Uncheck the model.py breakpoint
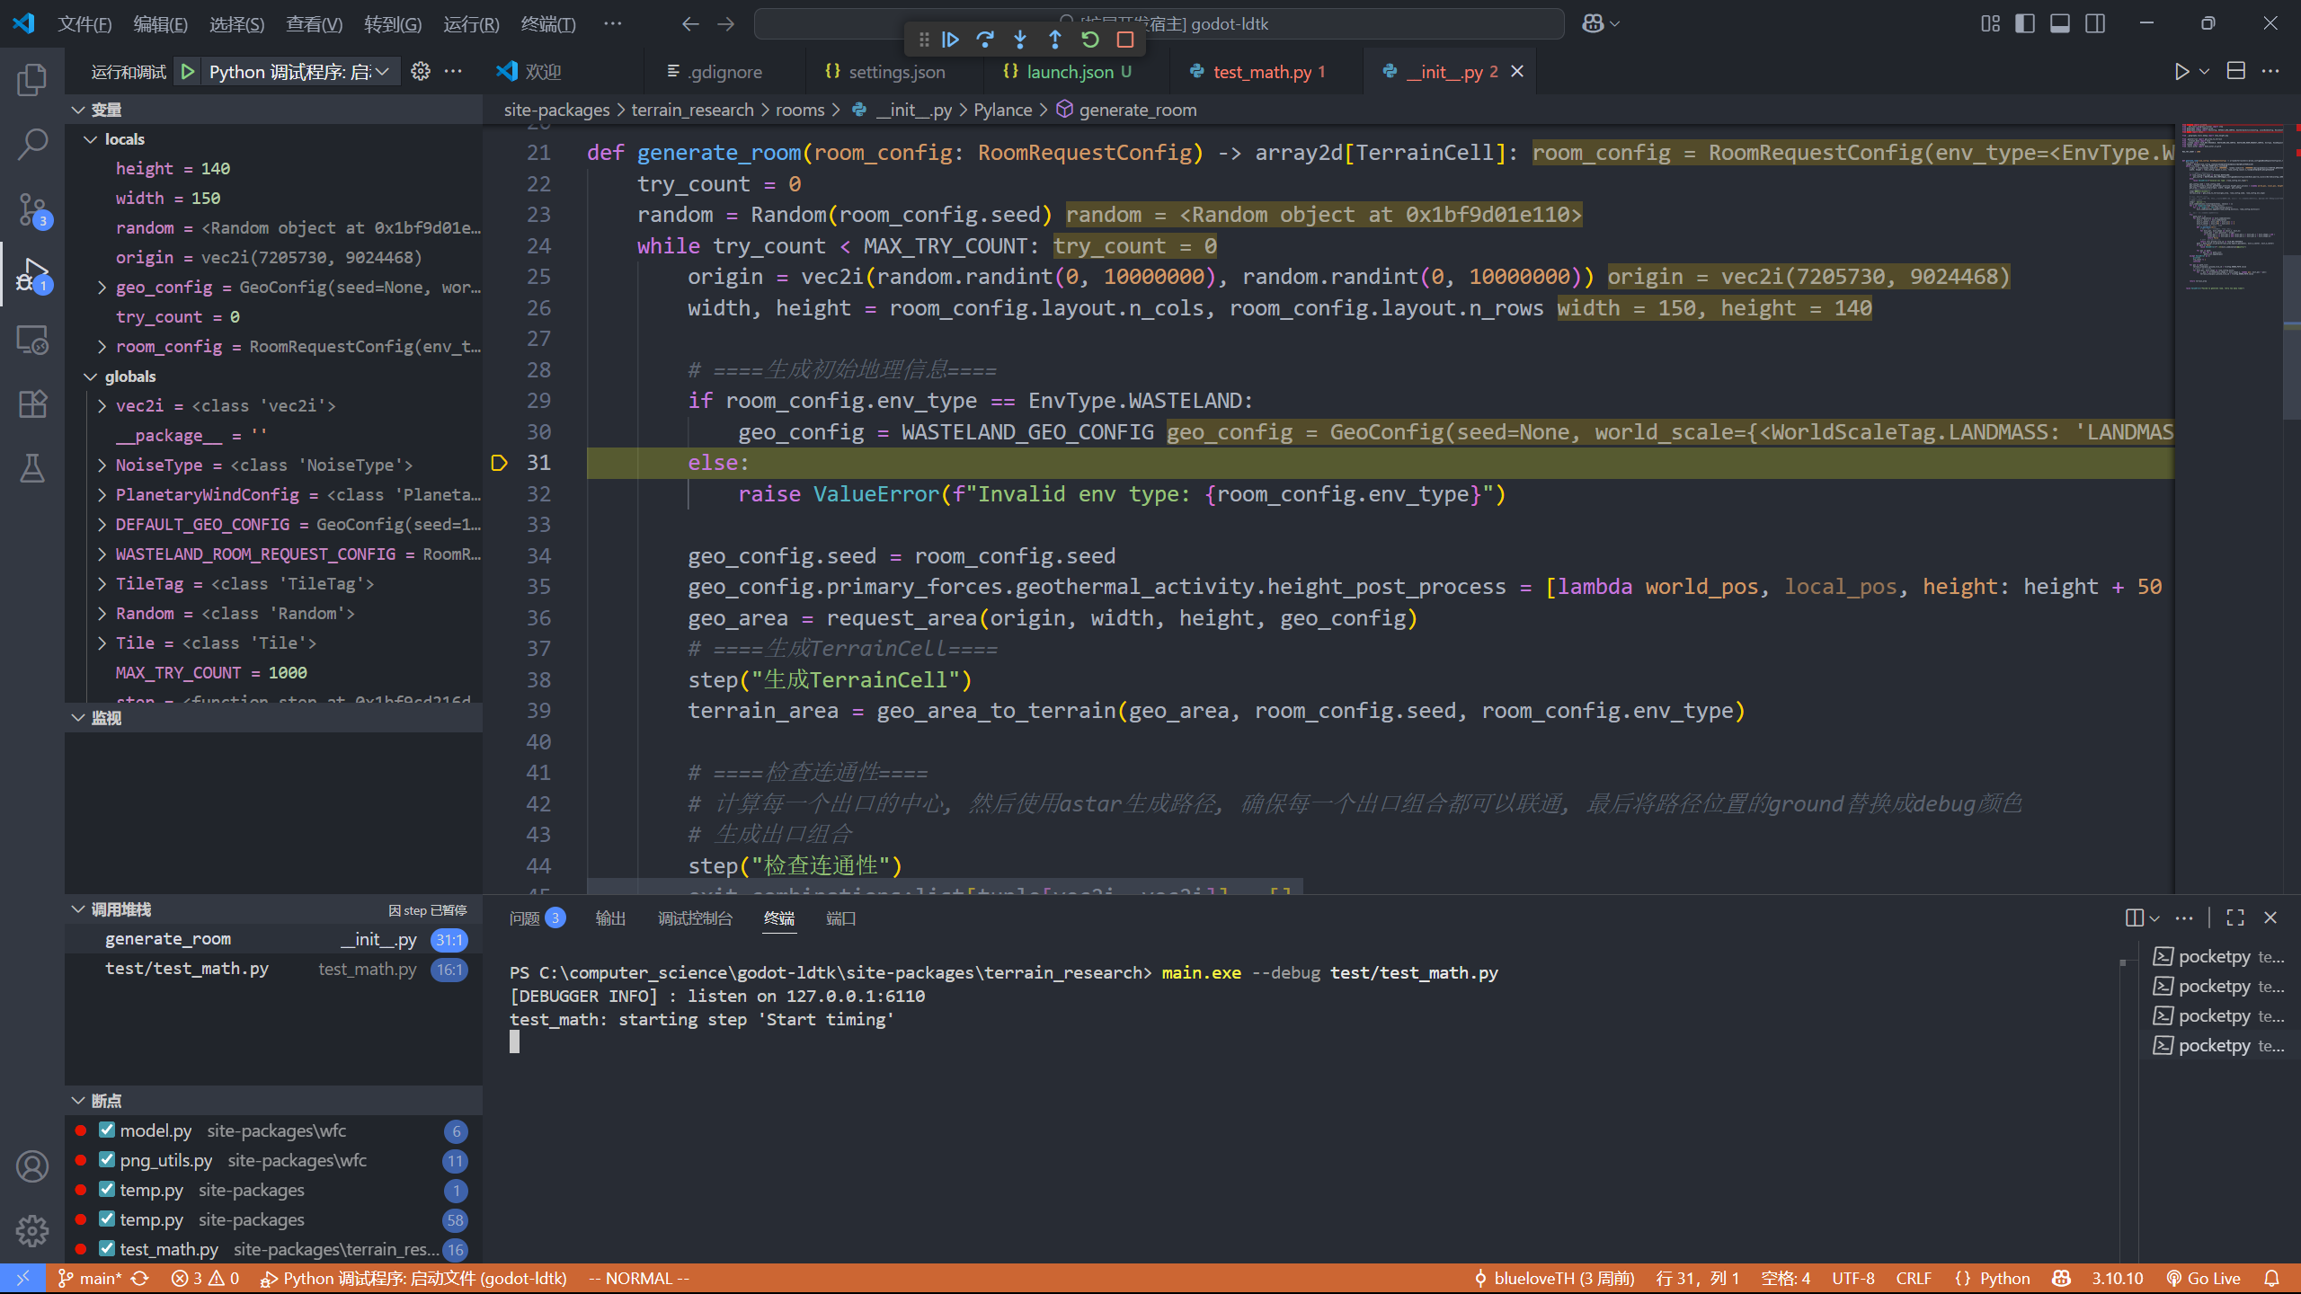The image size is (2301, 1294). [x=106, y=1130]
